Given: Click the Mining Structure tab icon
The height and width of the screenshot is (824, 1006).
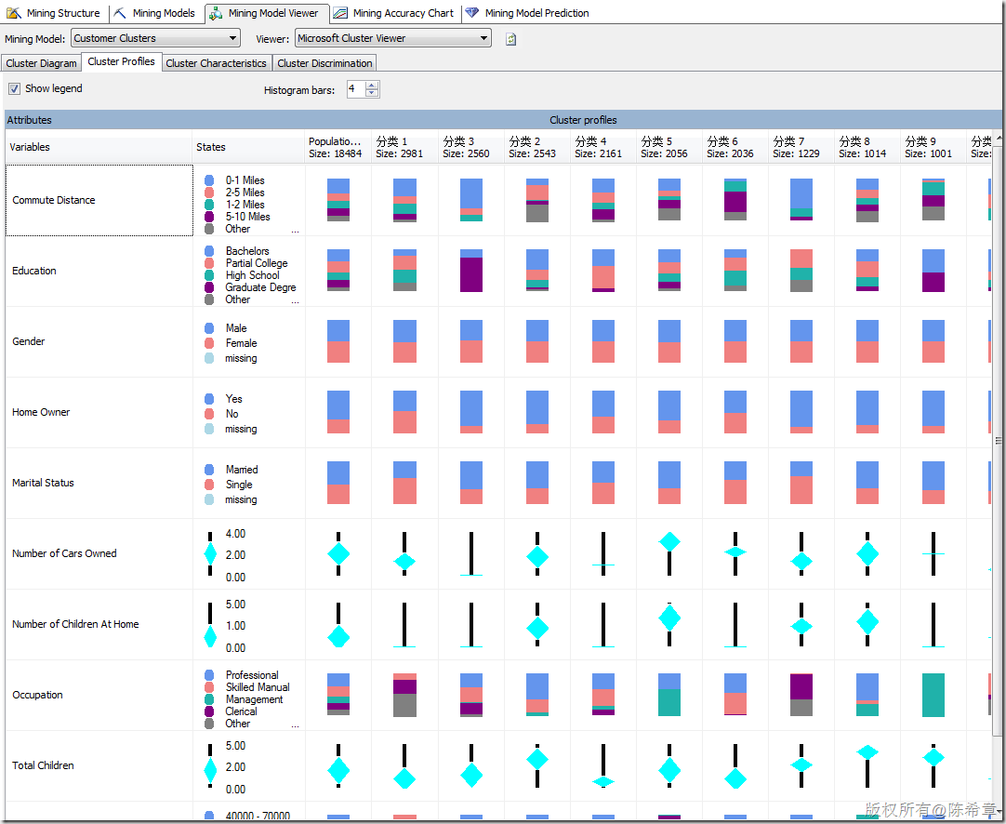Looking at the screenshot, I should click(13, 13).
